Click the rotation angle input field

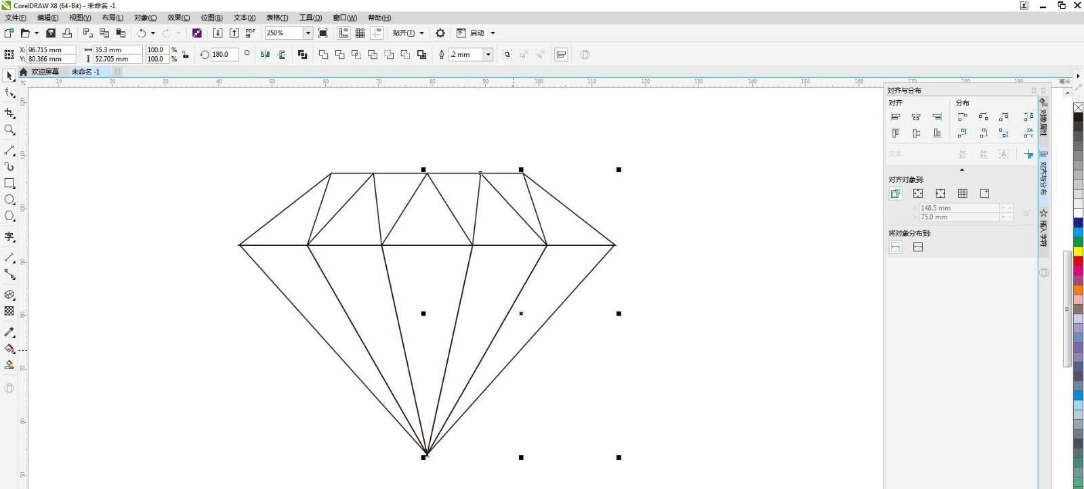click(223, 54)
